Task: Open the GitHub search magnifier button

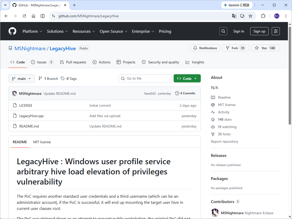Action: click(x=223, y=31)
